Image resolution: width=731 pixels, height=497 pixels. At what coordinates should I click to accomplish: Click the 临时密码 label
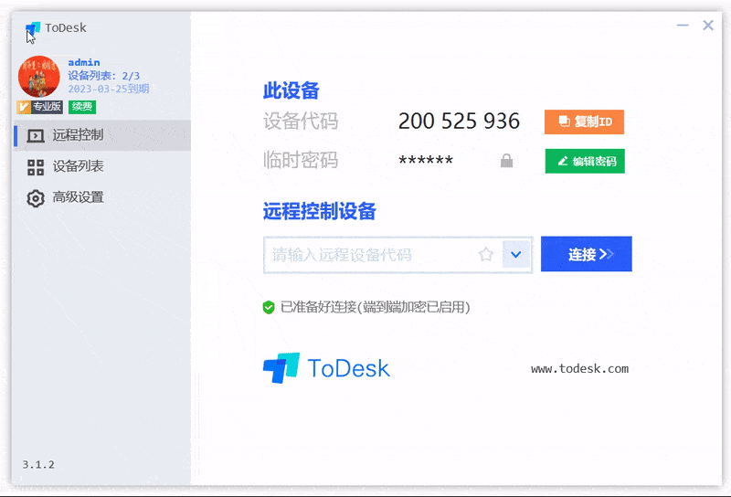click(301, 161)
